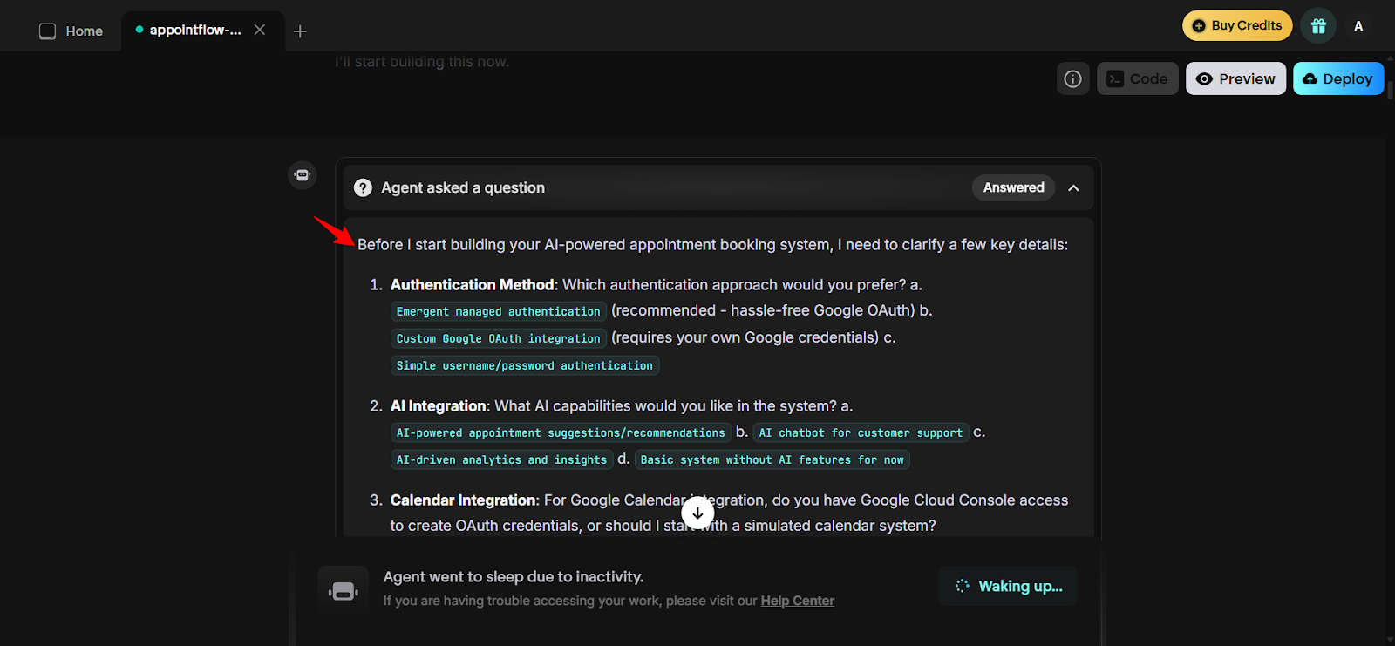This screenshot has width=1395, height=646.
Task: Click the info circle icon
Action: tap(1073, 78)
